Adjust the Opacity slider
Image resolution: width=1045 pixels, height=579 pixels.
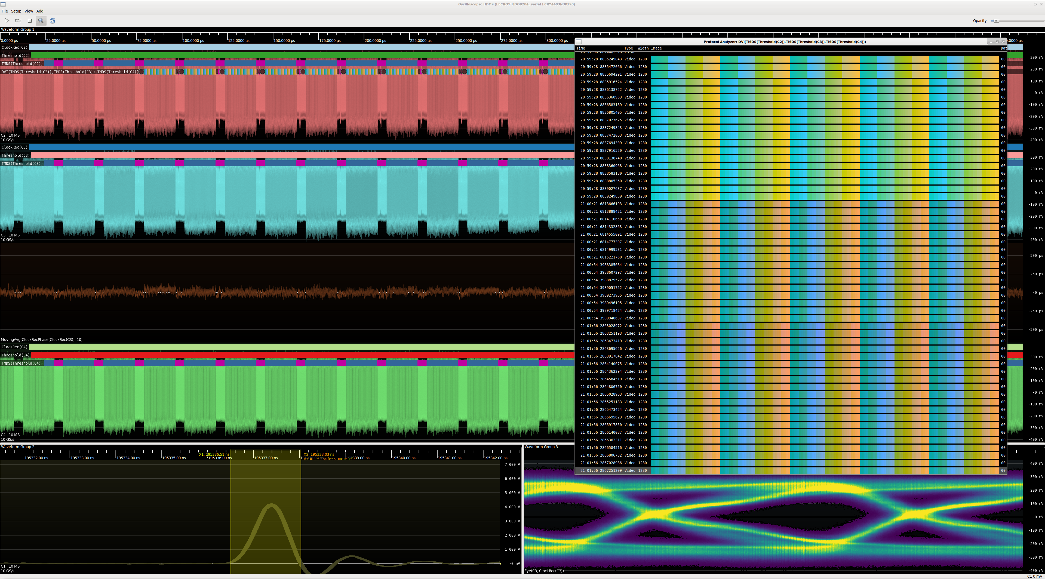(x=1018, y=21)
